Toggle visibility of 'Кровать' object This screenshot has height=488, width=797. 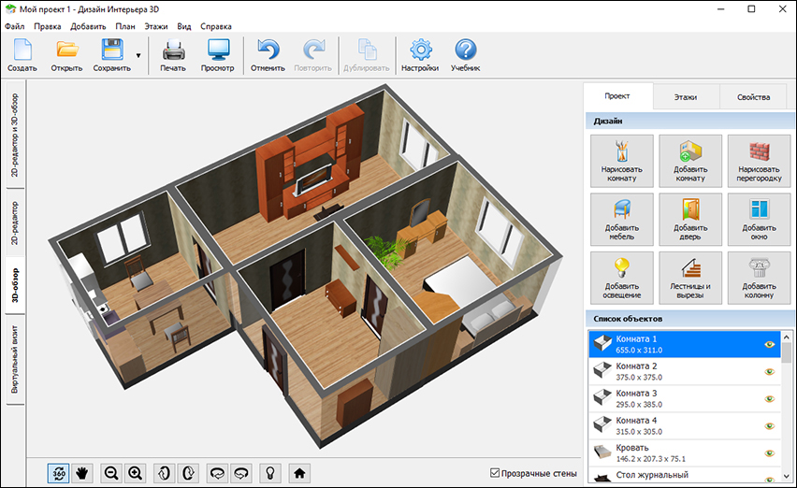(x=770, y=454)
